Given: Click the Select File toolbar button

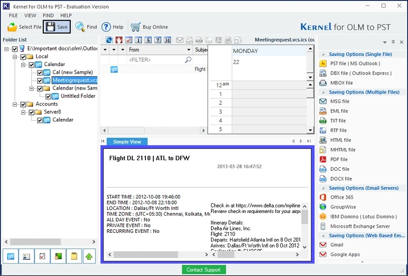Looking at the screenshot, I should pyautogui.click(x=24, y=27).
